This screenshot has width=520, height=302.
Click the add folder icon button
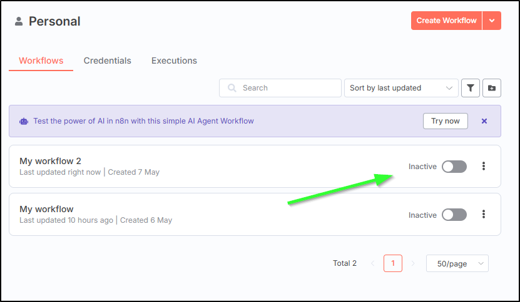click(492, 88)
